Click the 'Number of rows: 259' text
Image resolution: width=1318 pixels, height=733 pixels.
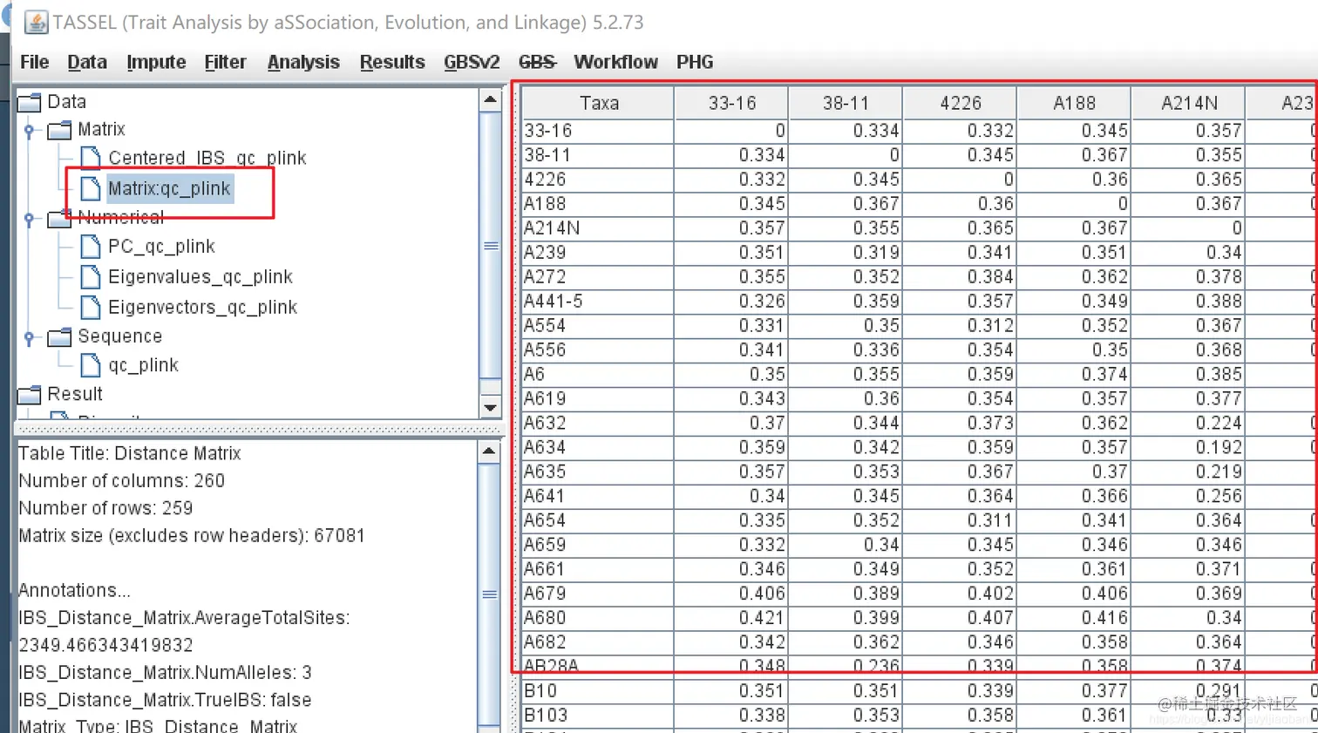pyautogui.click(x=105, y=508)
